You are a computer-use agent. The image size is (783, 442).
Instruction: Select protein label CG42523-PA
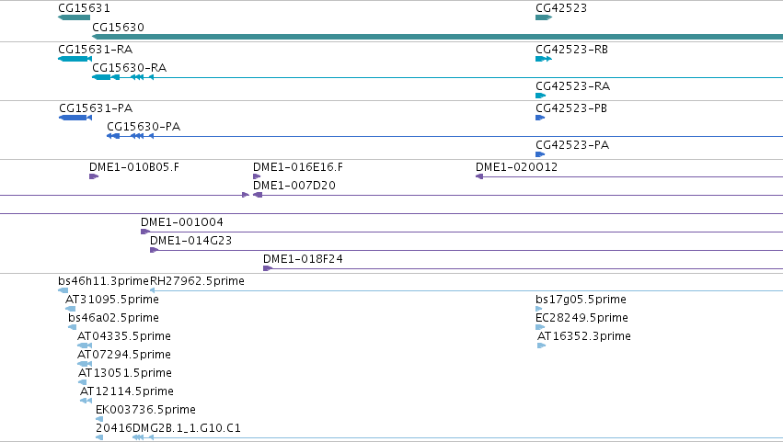point(572,145)
